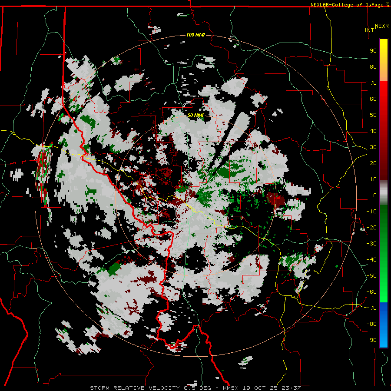Select the 70 value on the velocity scale
Viewport: 391px width, 391px height.
[x=373, y=83]
